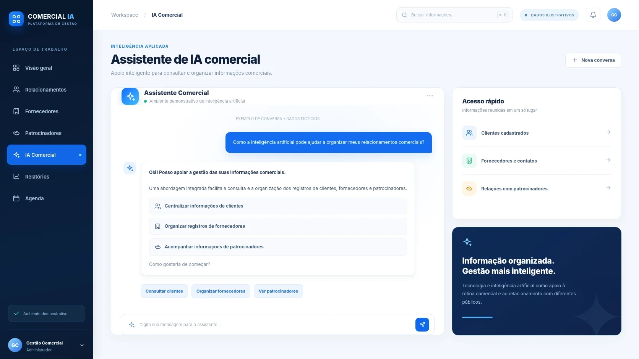Open the Relatórios sidebar section
Screen dimensions: 639x359
(47, 177)
